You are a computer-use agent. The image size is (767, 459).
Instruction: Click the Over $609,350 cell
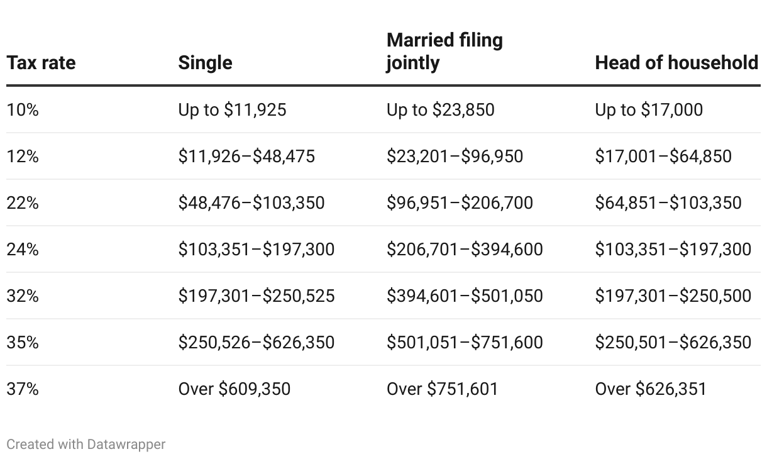coord(235,389)
